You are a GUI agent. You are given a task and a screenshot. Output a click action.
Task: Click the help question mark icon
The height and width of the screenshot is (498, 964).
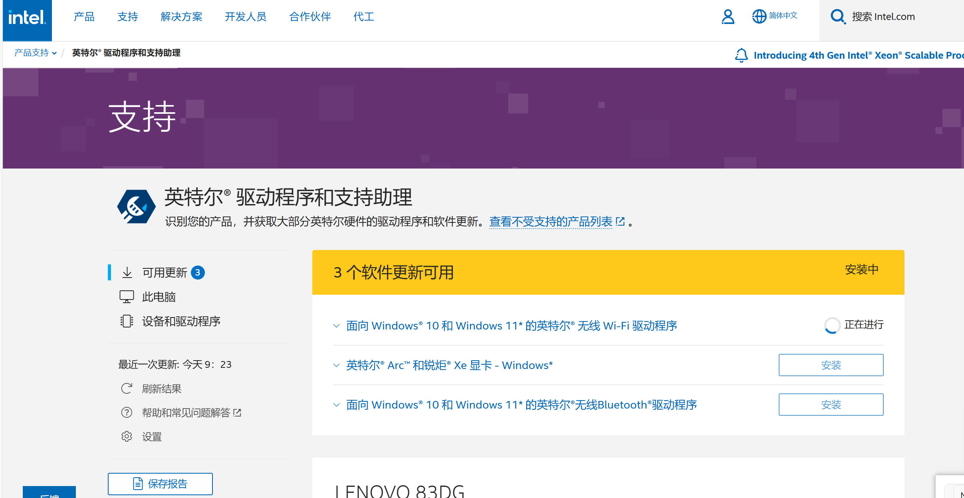tap(127, 412)
